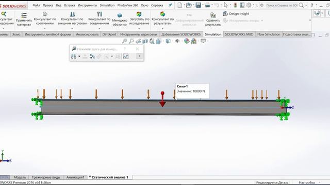
Task: Switch to the Модель bottom tab
Action: tap(20, 177)
